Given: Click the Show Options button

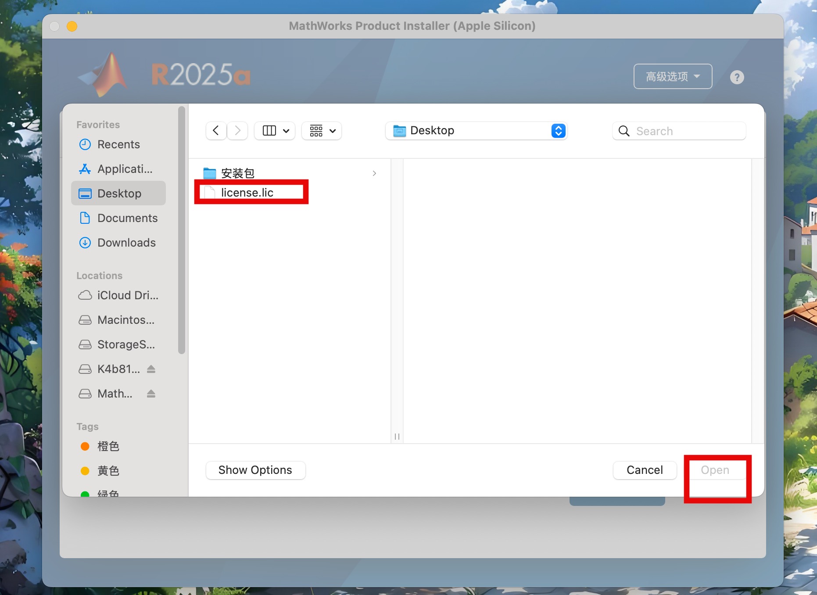Looking at the screenshot, I should pos(255,470).
